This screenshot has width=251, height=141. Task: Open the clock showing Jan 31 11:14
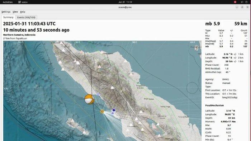[125, 2]
